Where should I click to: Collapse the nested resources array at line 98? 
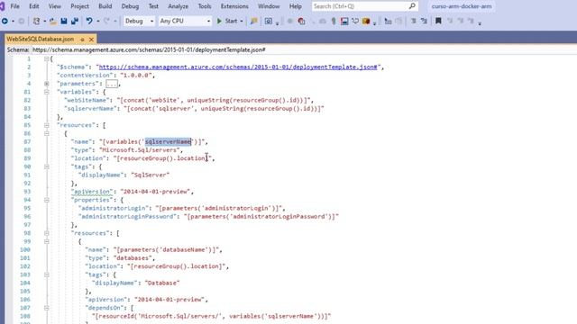click(47, 233)
